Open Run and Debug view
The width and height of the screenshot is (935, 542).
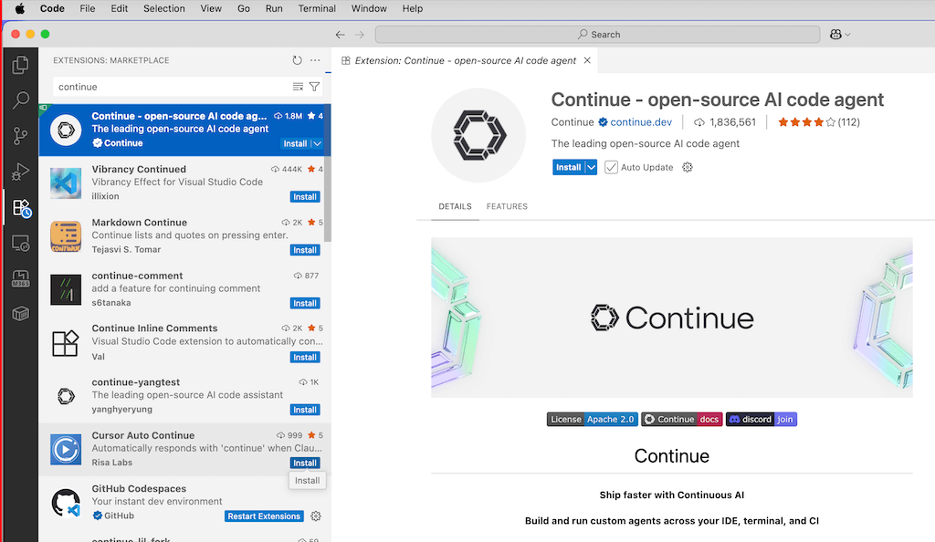[19, 172]
